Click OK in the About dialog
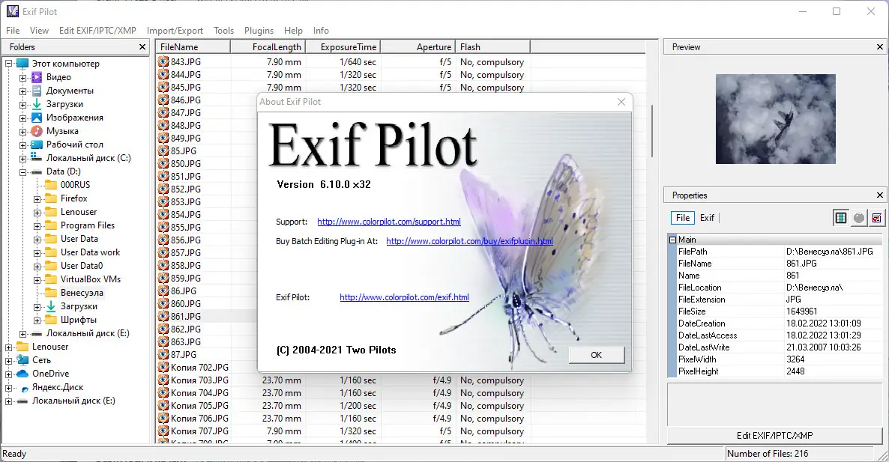Screen dimensions: 889x462 (597, 355)
